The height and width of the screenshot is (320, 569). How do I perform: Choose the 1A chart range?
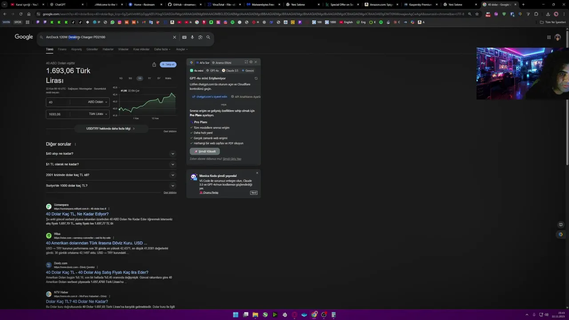(140, 78)
